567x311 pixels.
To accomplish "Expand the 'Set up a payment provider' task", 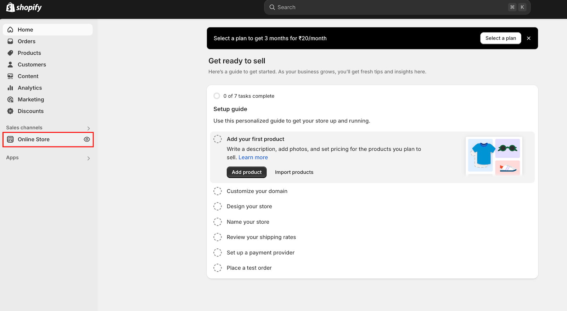I will 260,253.
